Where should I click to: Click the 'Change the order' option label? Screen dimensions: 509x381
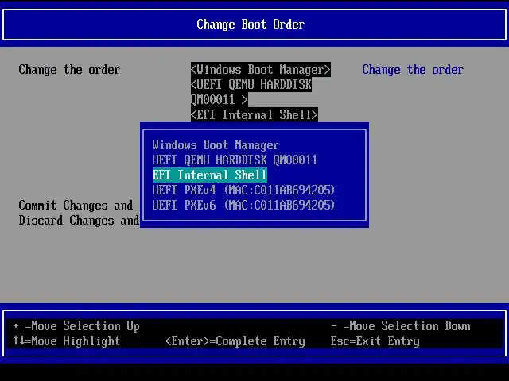coord(69,70)
